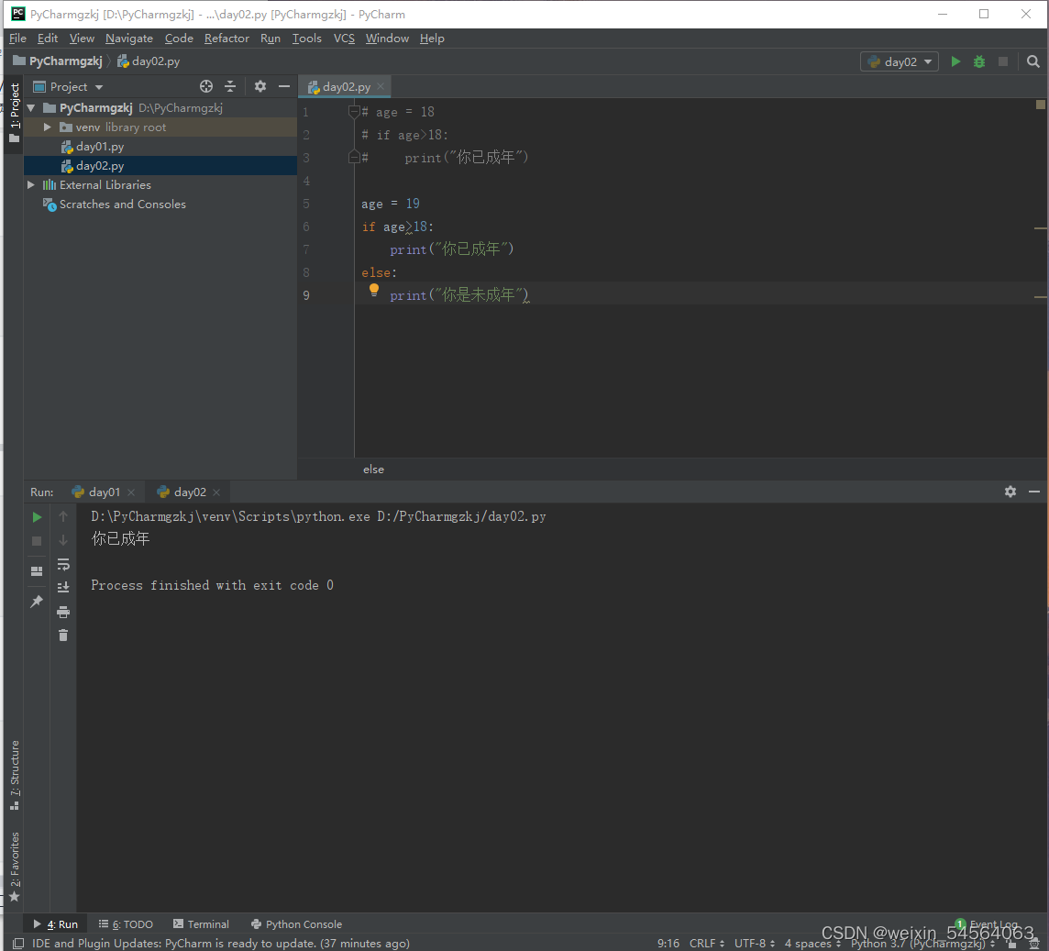
Task: Click the fold end marker at line 3
Action: tap(354, 157)
